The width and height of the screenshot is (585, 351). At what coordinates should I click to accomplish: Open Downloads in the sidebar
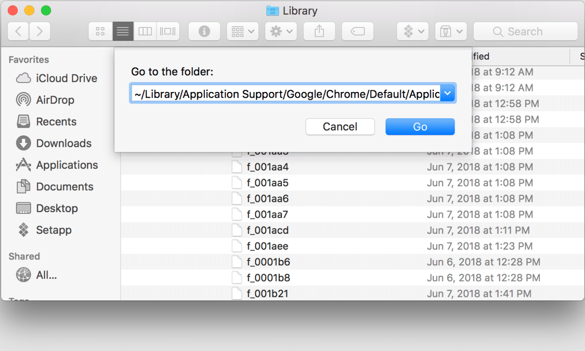pos(63,143)
